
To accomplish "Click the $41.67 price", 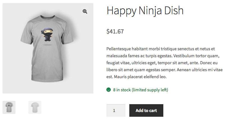I will pyautogui.click(x=115, y=31).
